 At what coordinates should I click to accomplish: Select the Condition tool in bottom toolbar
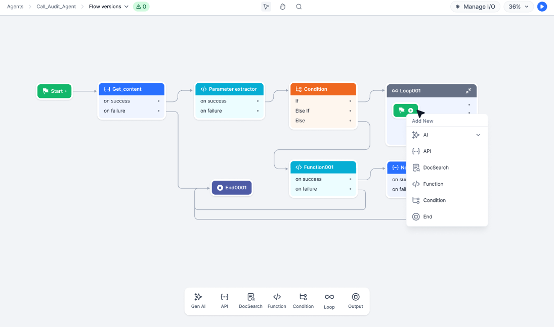point(303,300)
